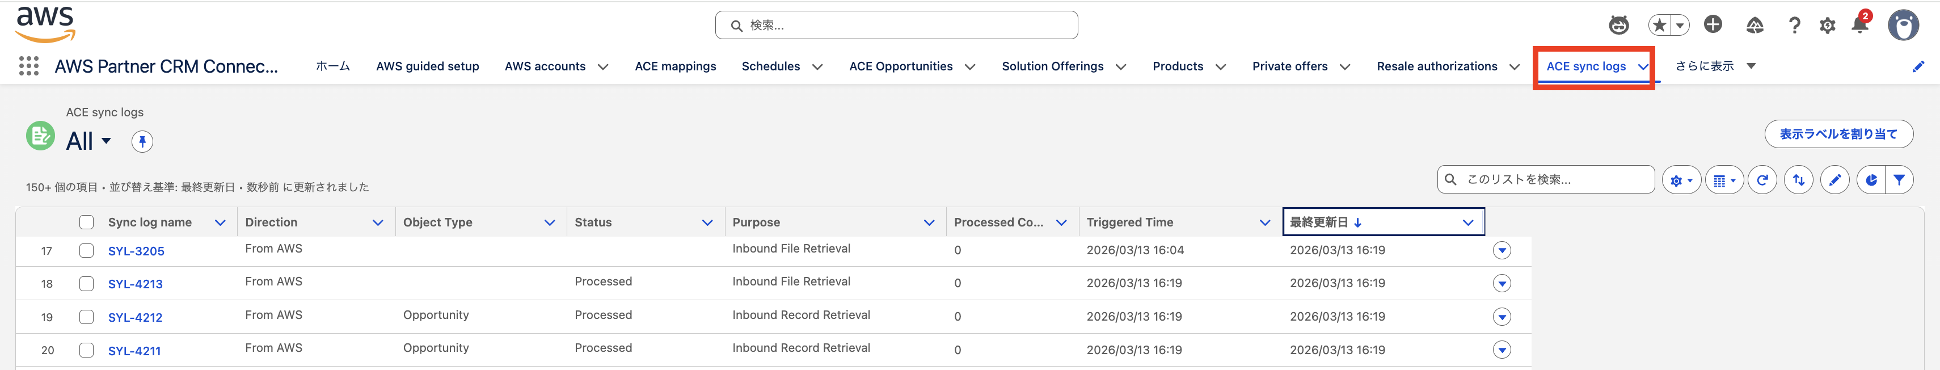The width and height of the screenshot is (1940, 370).
Task: Click the inline edit pencil icon
Action: click(x=1834, y=180)
